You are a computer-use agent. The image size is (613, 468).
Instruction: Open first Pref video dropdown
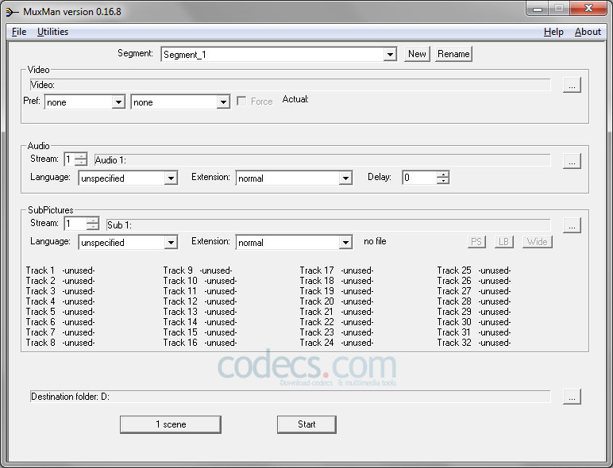click(118, 102)
